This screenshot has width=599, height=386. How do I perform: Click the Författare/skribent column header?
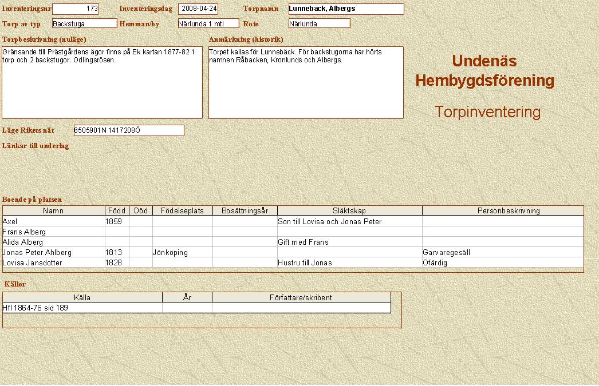coord(301,297)
